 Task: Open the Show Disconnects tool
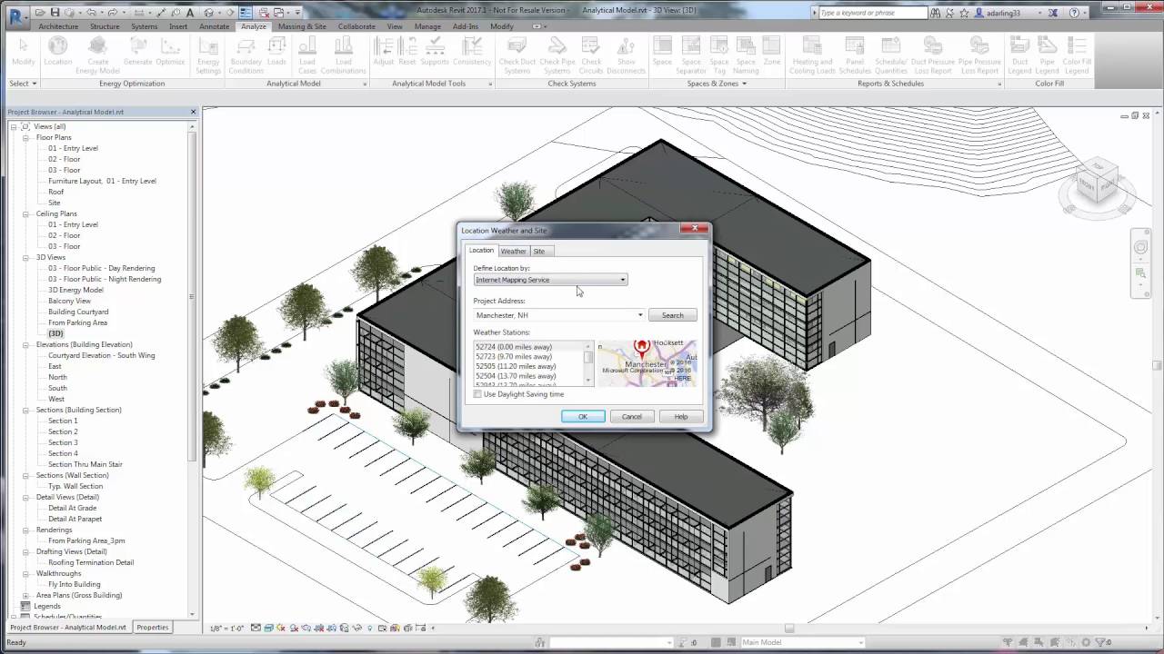(627, 52)
